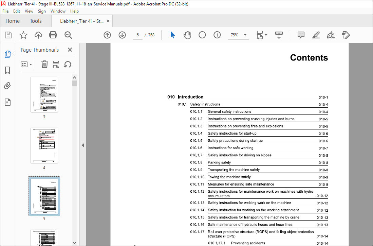This screenshot has width=373, height=246.
Task: Click the Print pages thumbnail icon
Action: [56, 64]
